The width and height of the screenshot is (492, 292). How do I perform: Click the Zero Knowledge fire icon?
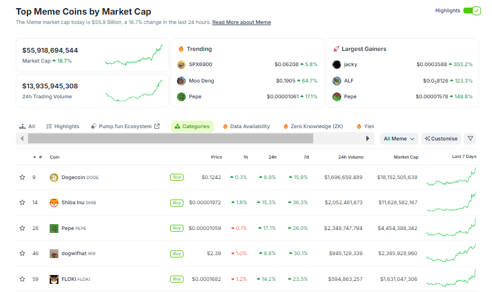point(286,126)
